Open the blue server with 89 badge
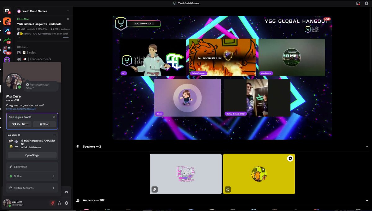 point(7,31)
